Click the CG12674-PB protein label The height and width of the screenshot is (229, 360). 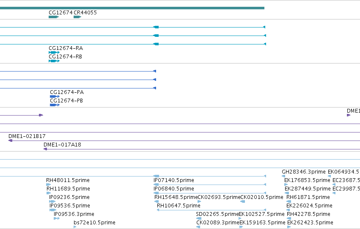tap(66, 101)
